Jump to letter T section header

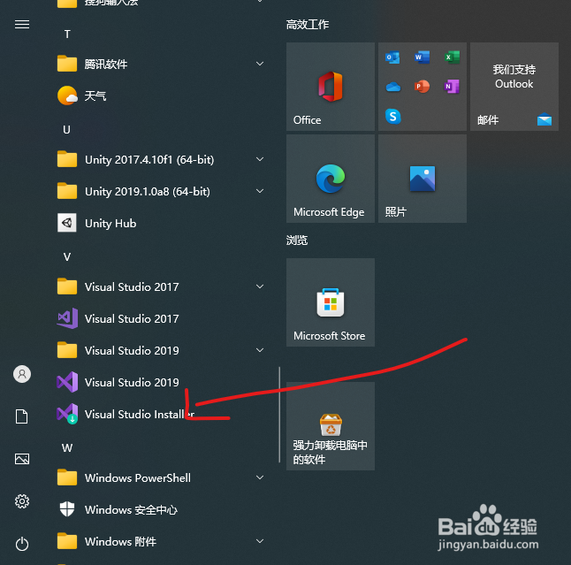pyautogui.click(x=67, y=34)
